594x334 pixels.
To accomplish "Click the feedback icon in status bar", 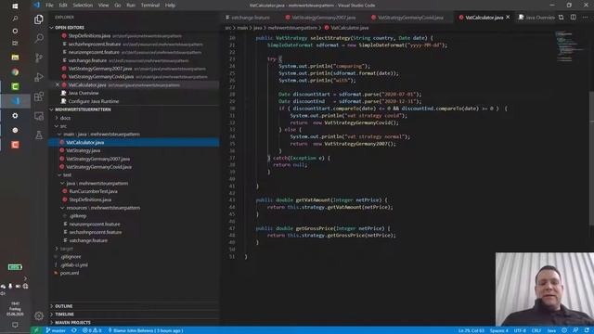I will point(575,330).
